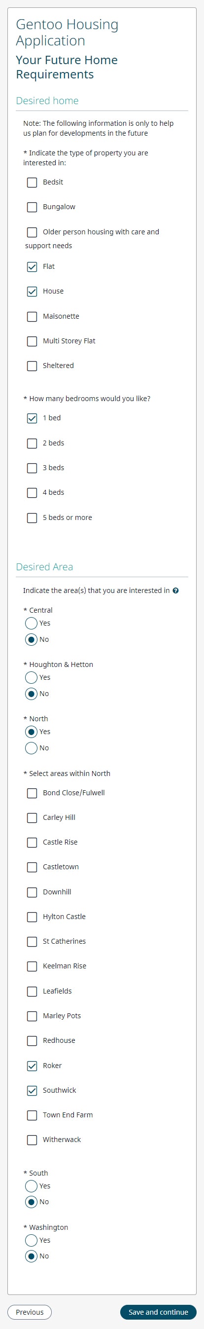
Task: Uncheck the Southwick area
Action: (32, 1090)
